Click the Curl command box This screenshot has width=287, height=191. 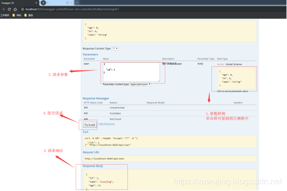point(170,142)
